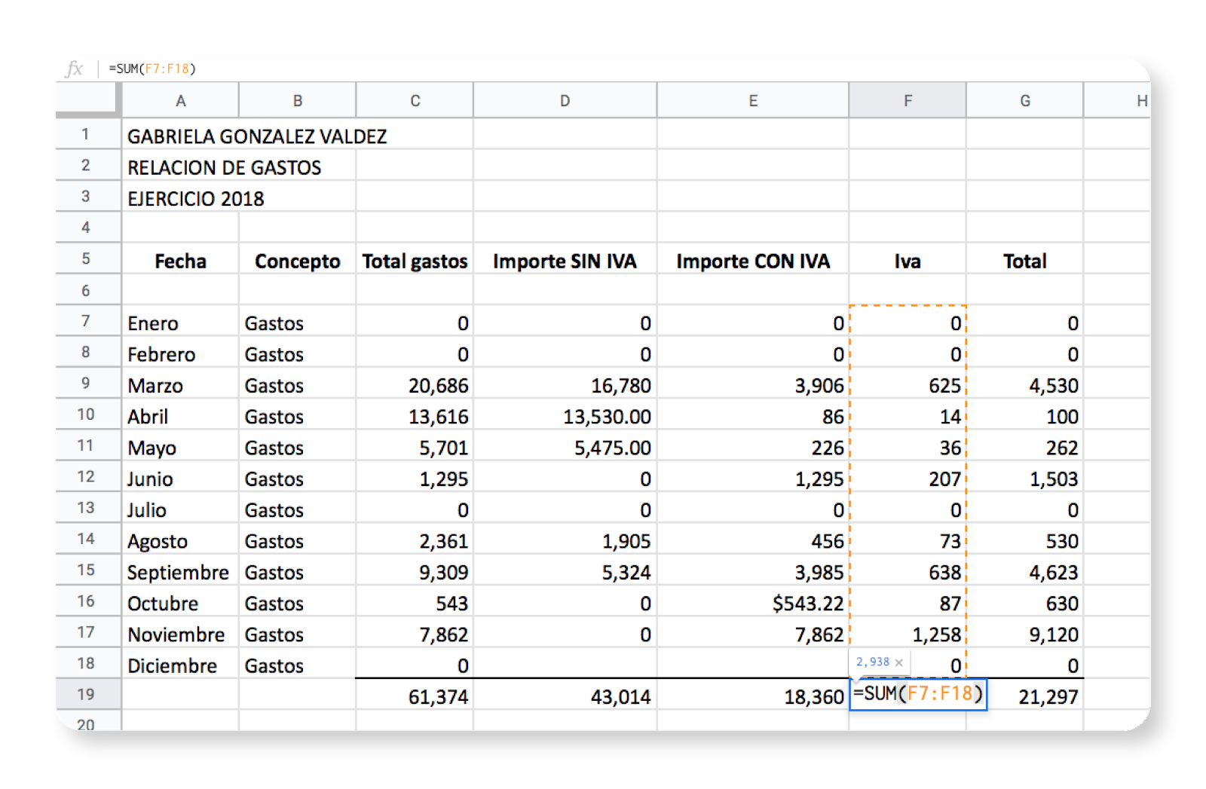The image size is (1206, 789).
Task: Select the corner select-all box
Action: click(88, 99)
